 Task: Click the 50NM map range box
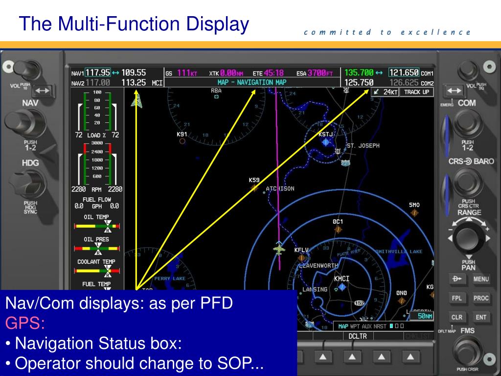[421, 316]
